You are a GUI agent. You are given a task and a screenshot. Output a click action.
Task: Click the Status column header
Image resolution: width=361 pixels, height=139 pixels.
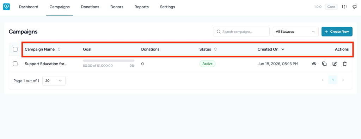coord(205,49)
